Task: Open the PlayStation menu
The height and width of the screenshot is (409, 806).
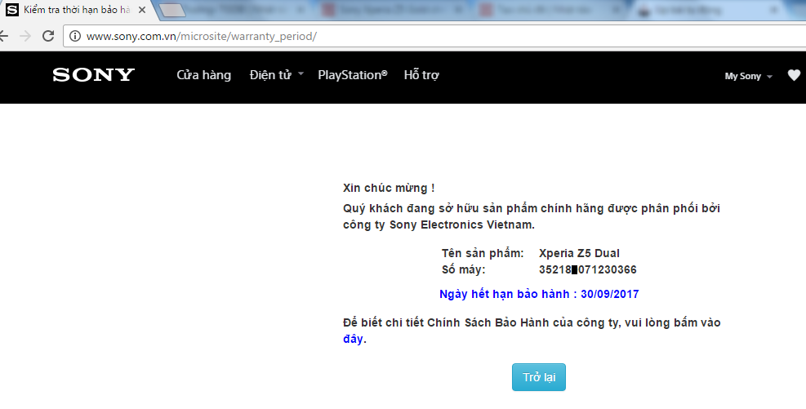Action: click(353, 75)
